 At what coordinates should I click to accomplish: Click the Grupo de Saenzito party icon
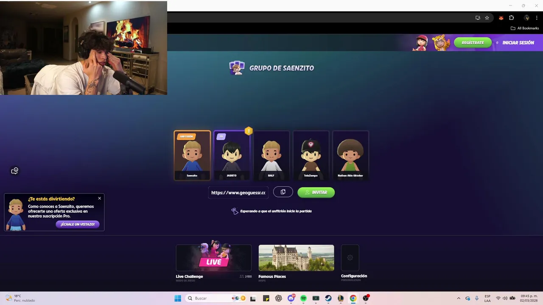pos(237,68)
